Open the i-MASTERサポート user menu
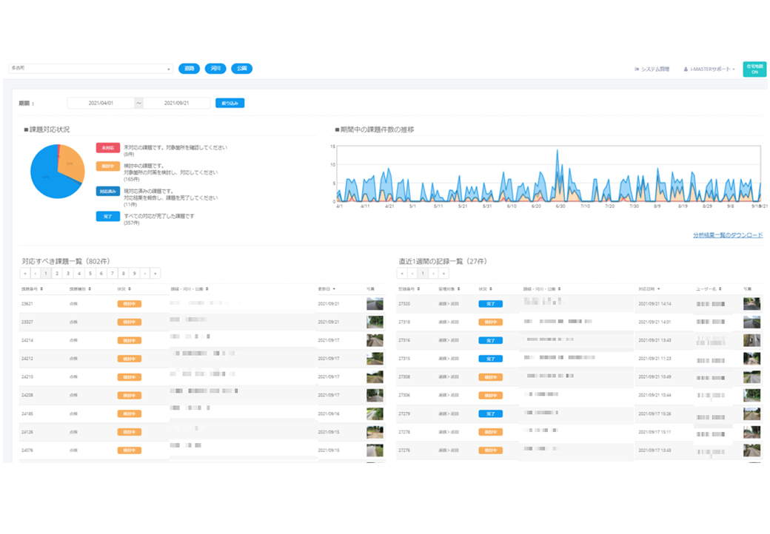The height and width of the screenshot is (534, 770). pyautogui.click(x=709, y=69)
